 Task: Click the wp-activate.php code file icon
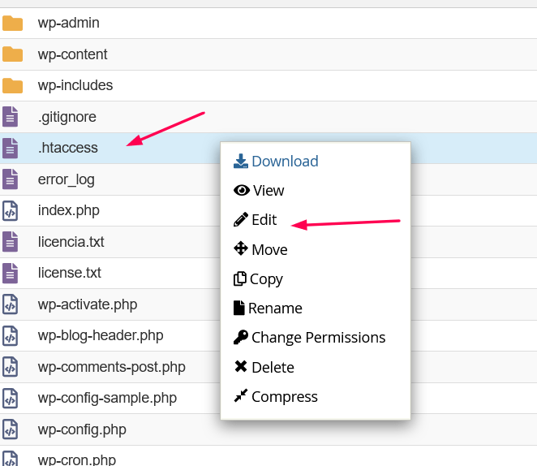[10, 304]
